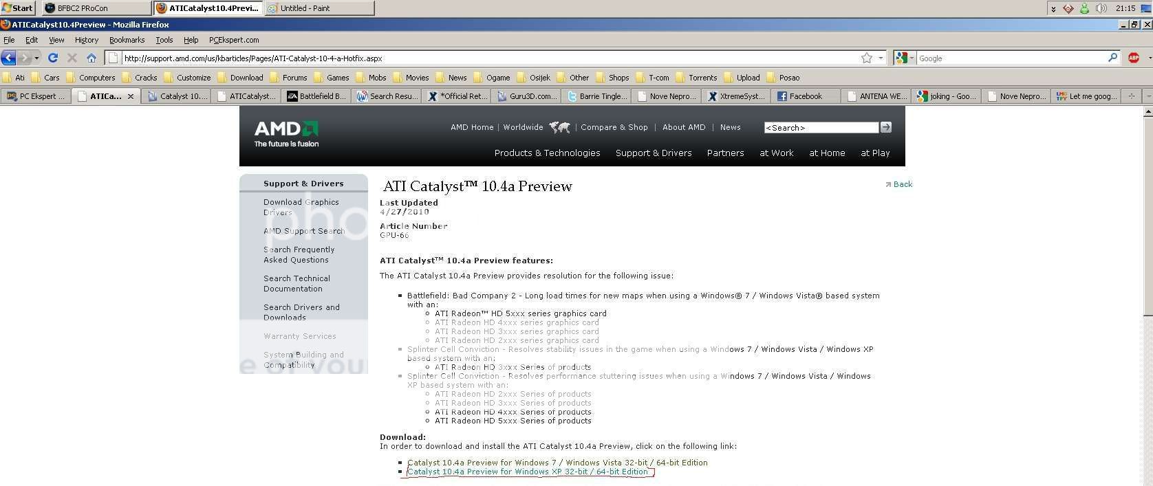Open Catalyst 10.4a Preview for Windows XP link
The image size is (1153, 486).
click(528, 472)
